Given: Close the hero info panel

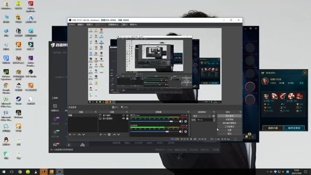Looking at the screenshot, I should tap(305, 73).
